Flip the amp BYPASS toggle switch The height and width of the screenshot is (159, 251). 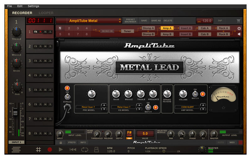[67, 97]
